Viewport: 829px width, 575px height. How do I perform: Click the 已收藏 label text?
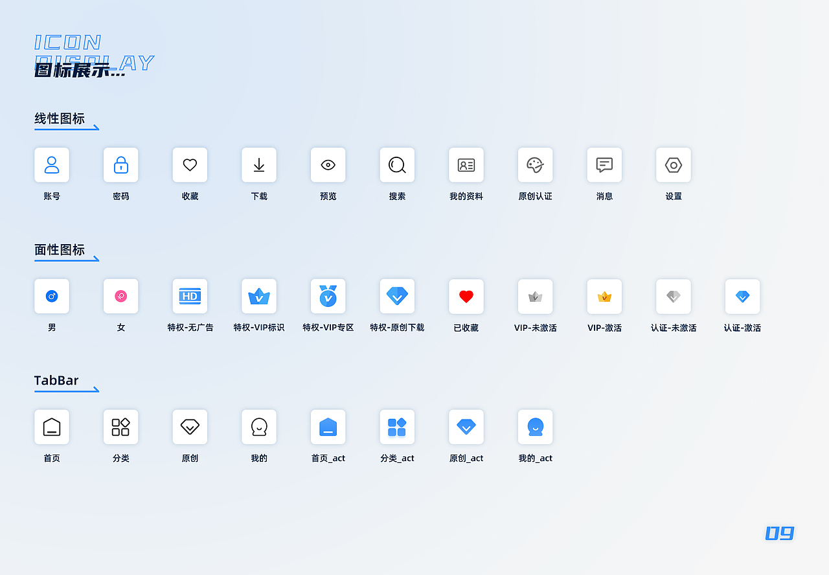(466, 328)
